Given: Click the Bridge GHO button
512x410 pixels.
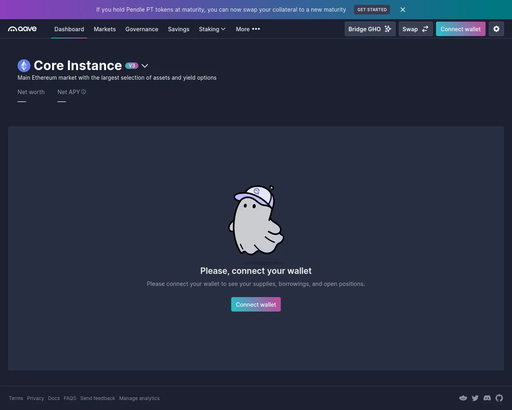Looking at the screenshot, I should (x=370, y=29).
